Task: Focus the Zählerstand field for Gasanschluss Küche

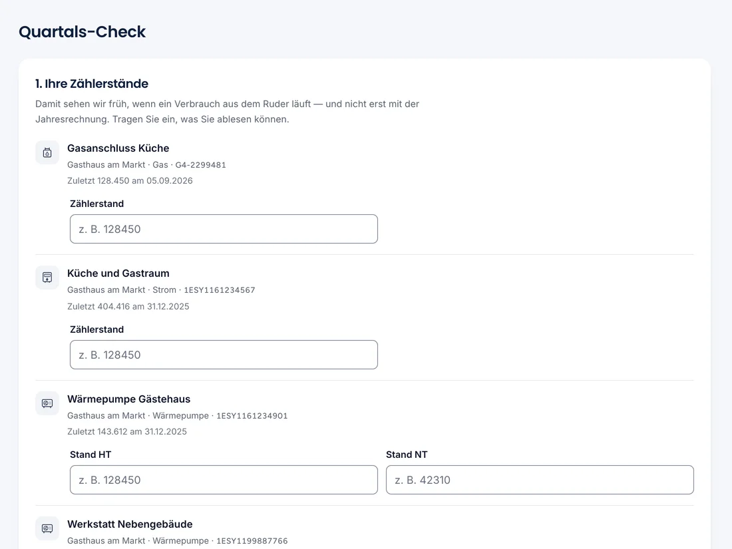Action: tap(224, 229)
